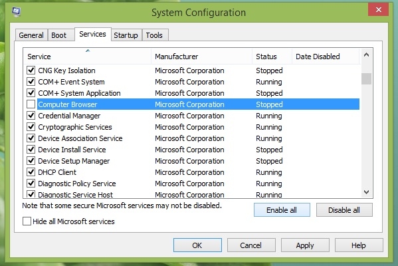Toggle Hide all Microsoft services checkbox
This screenshot has width=398, height=266.
27,221
